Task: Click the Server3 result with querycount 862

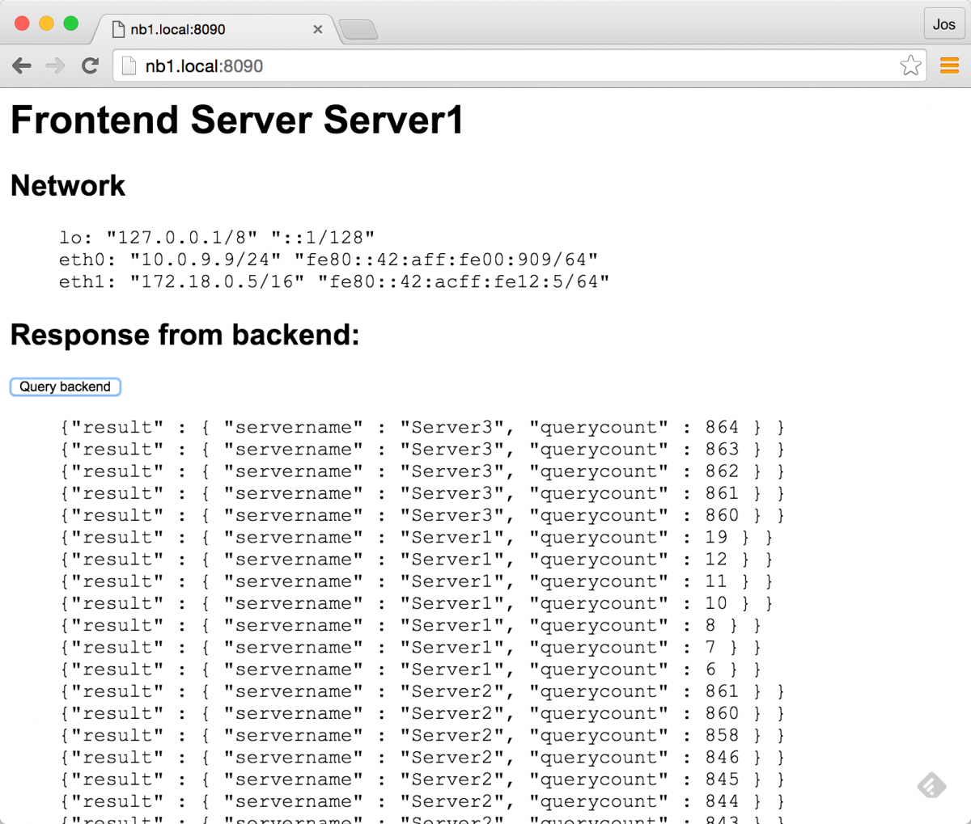Action: (422, 471)
